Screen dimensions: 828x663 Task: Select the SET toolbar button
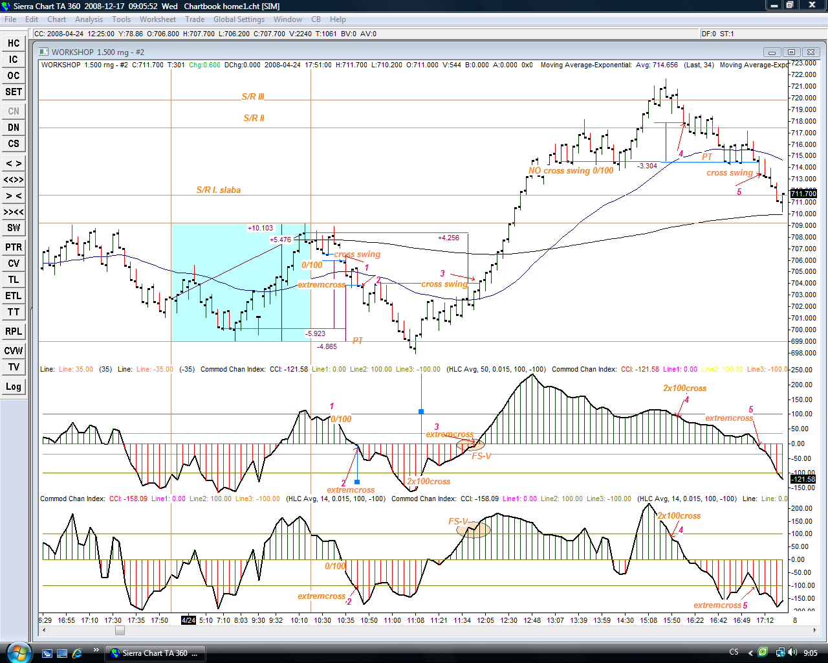point(14,92)
